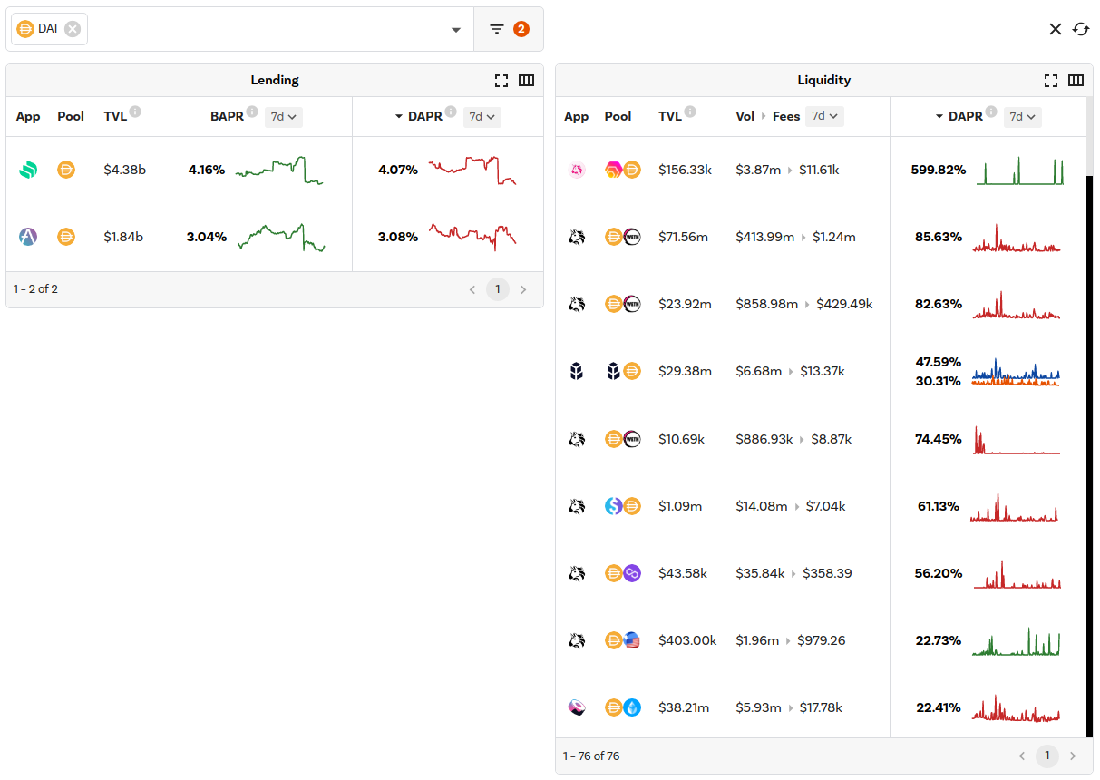Click the DAI pool icon in $4.38b row
Image resolution: width=1100 pixels, height=780 pixels.
[66, 170]
